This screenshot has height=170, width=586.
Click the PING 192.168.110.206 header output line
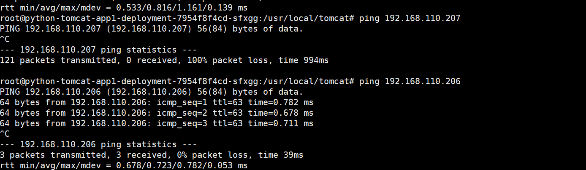pyautogui.click(x=152, y=92)
